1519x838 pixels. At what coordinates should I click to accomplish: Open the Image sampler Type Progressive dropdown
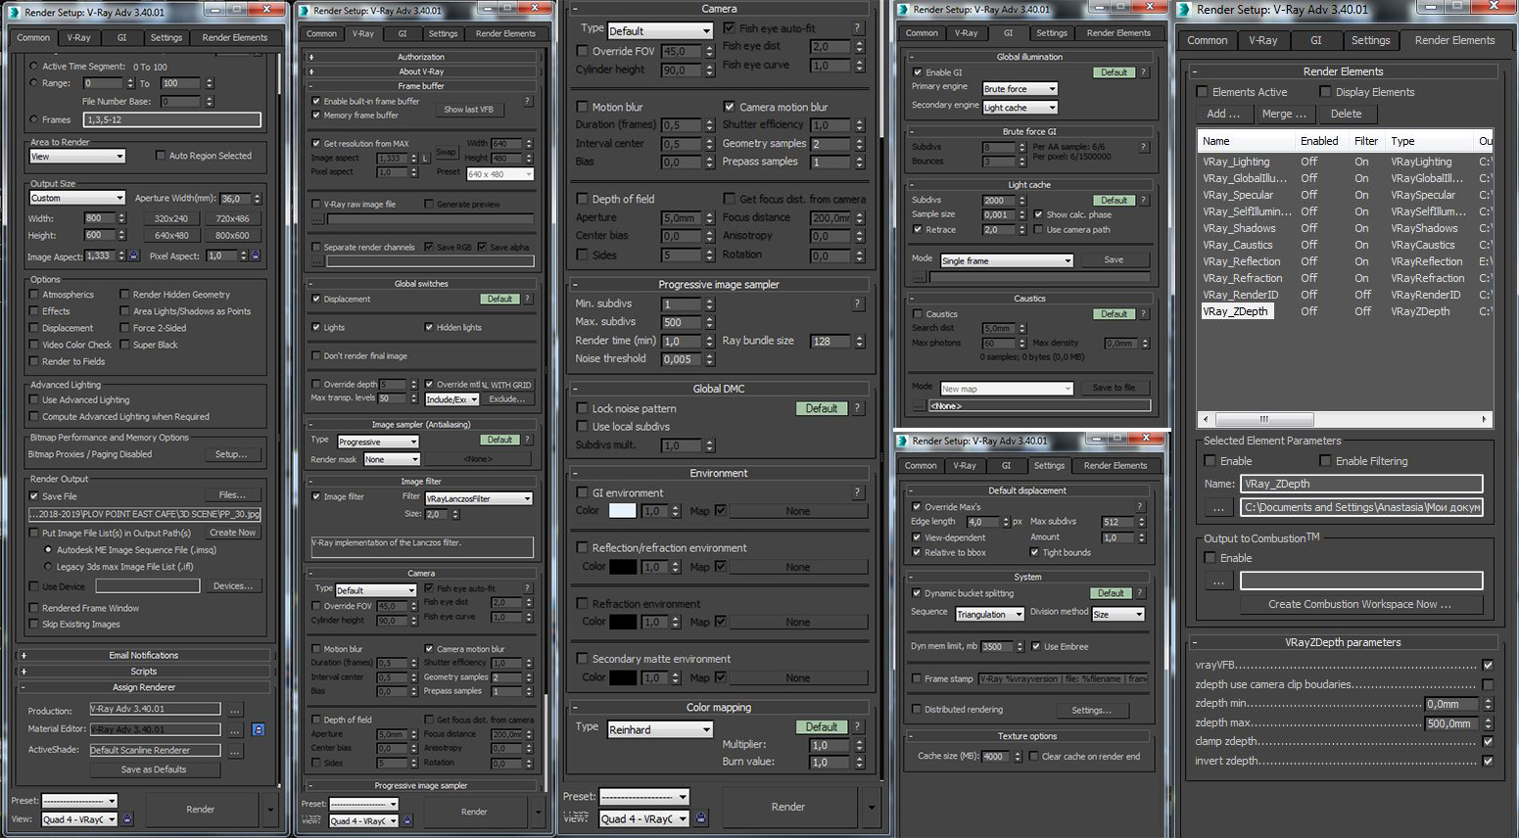point(378,442)
